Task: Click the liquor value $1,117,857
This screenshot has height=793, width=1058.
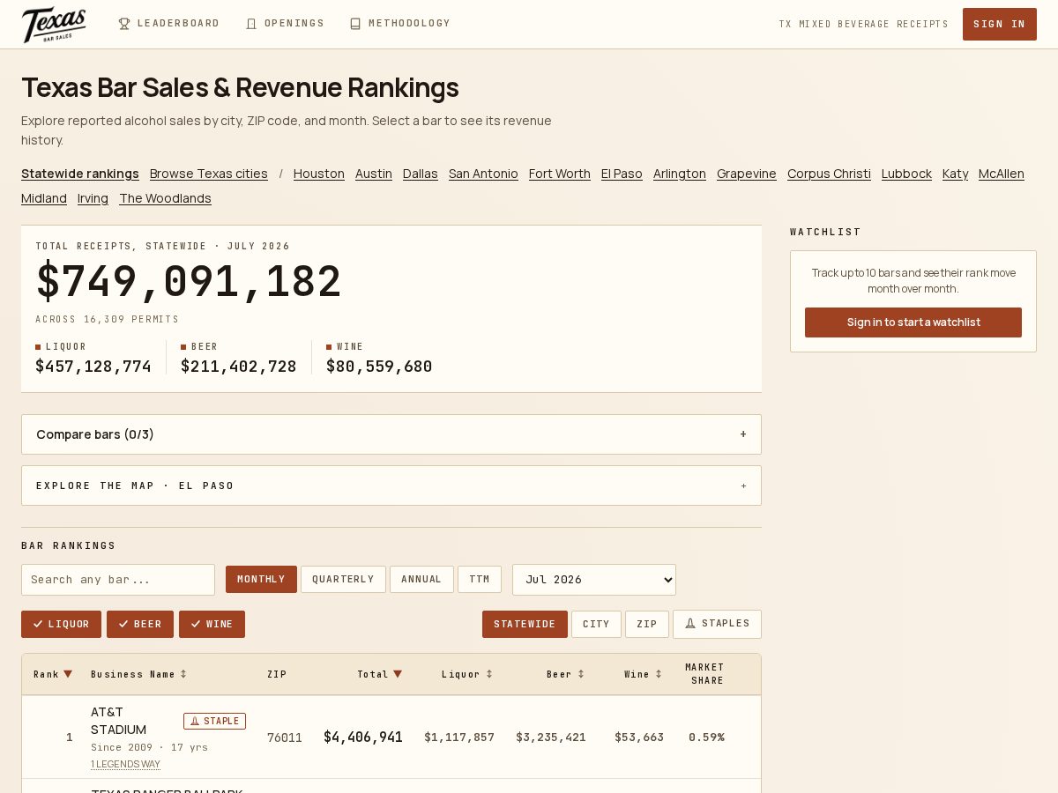Action: tap(459, 737)
